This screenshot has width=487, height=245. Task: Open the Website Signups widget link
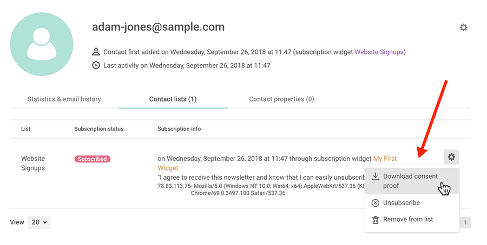pos(379,52)
